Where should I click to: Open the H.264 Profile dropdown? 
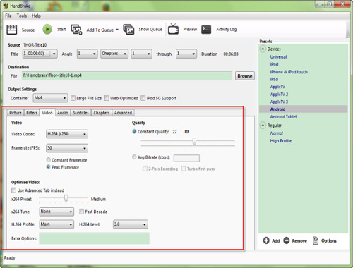coord(56,224)
